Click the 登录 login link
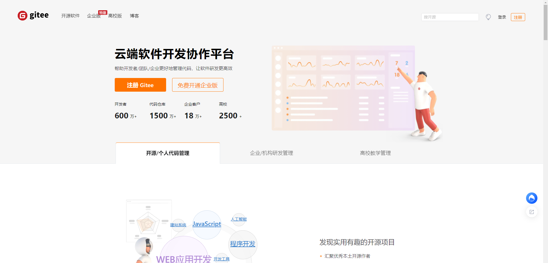The image size is (548, 263). [x=502, y=17]
